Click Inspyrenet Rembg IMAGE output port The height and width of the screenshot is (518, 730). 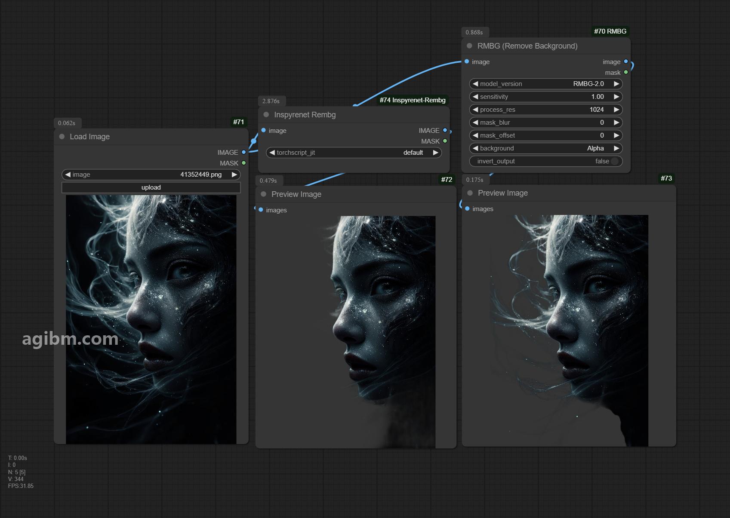tap(445, 130)
